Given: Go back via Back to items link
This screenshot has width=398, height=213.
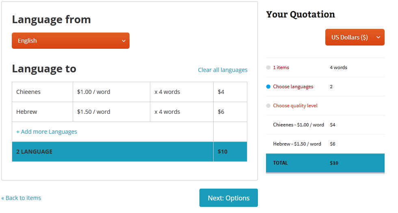Looking at the screenshot, I should click(x=21, y=198).
